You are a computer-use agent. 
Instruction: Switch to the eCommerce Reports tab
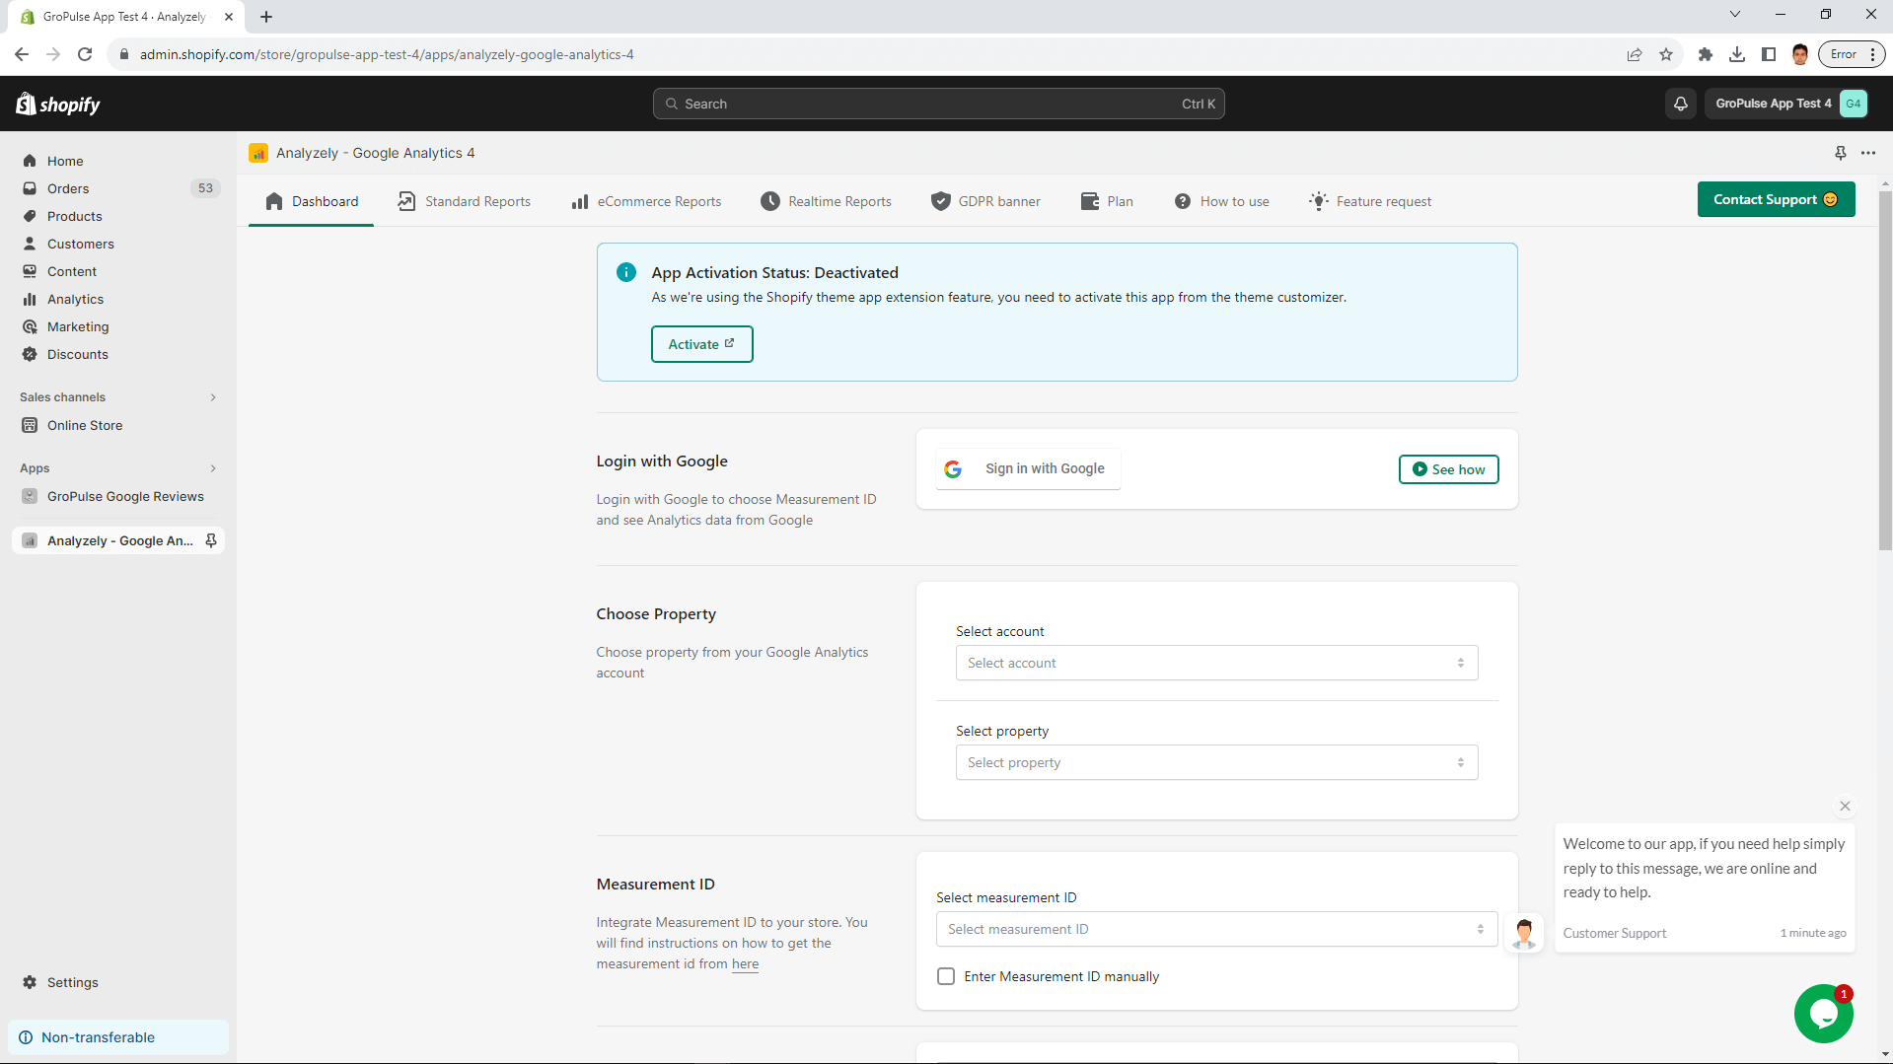(x=646, y=201)
